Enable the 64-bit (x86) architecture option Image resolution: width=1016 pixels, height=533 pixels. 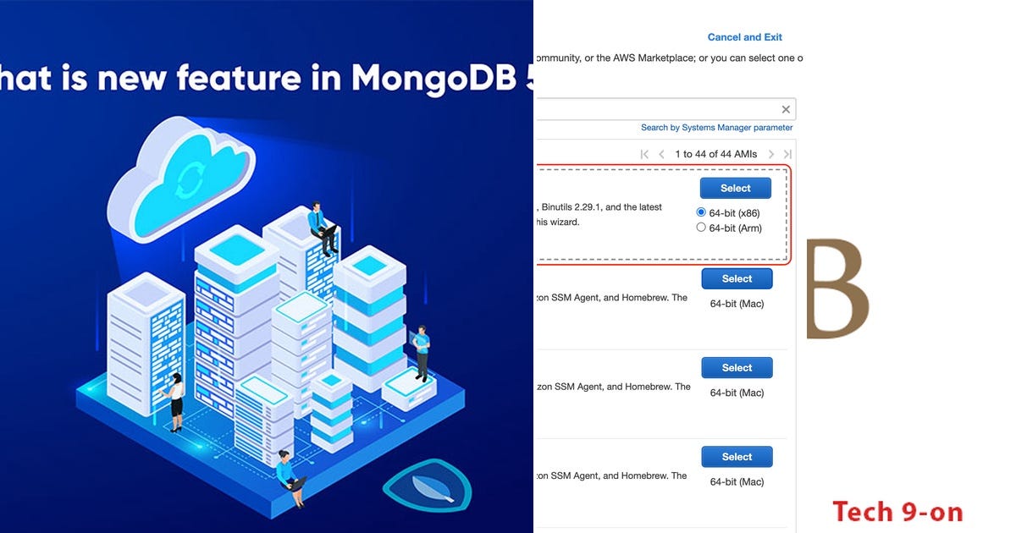pyautogui.click(x=700, y=212)
